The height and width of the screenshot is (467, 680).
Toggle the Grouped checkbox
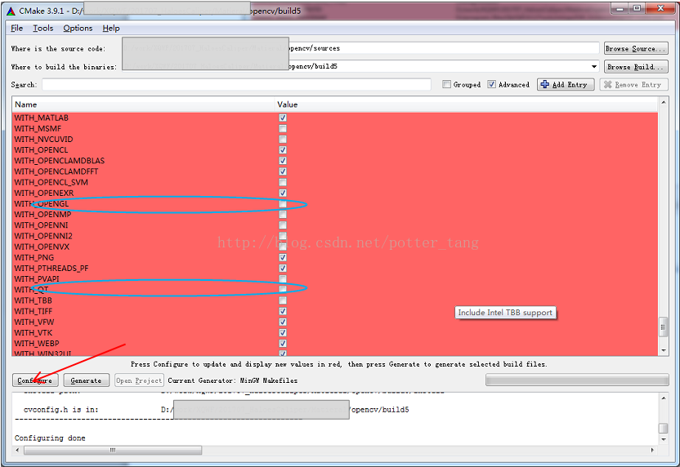446,84
